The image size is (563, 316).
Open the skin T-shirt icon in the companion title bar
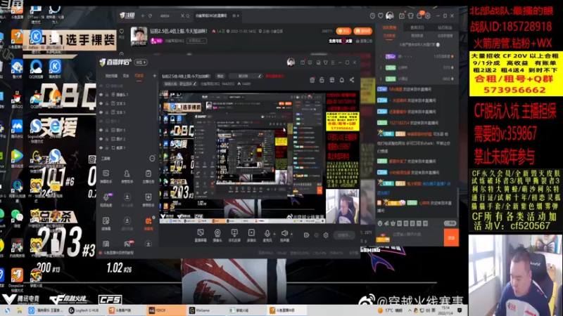click(325, 62)
